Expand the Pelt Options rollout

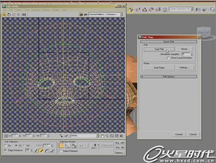pyautogui.click(x=169, y=77)
